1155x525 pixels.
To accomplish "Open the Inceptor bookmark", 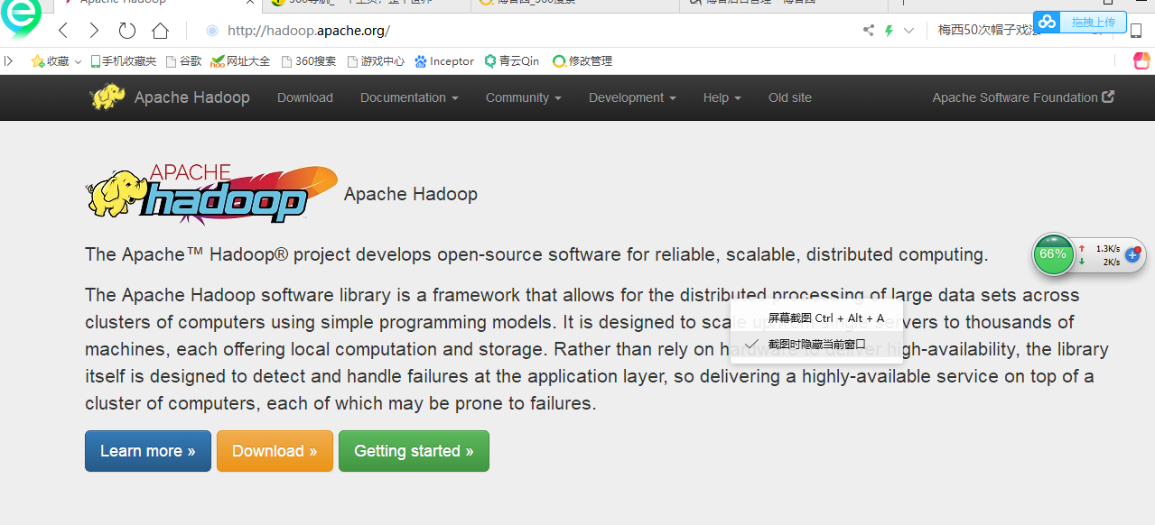I will pyautogui.click(x=444, y=61).
